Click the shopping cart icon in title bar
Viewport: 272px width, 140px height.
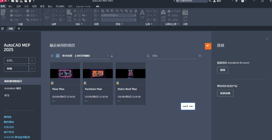click(236, 1)
